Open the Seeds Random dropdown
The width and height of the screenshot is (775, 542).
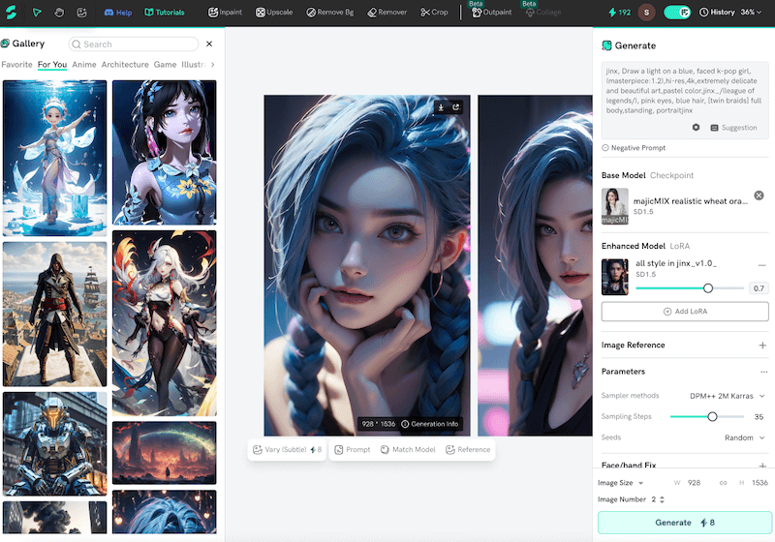pyautogui.click(x=744, y=437)
